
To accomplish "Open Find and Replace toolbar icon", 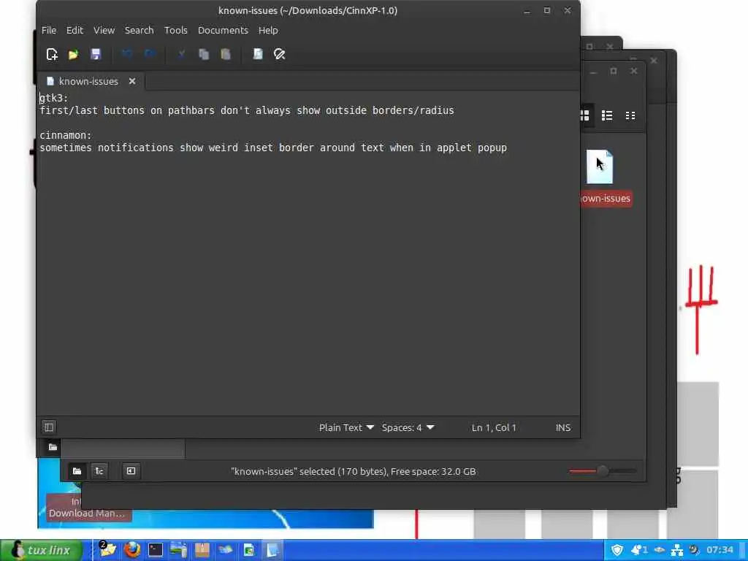I will 280,54.
